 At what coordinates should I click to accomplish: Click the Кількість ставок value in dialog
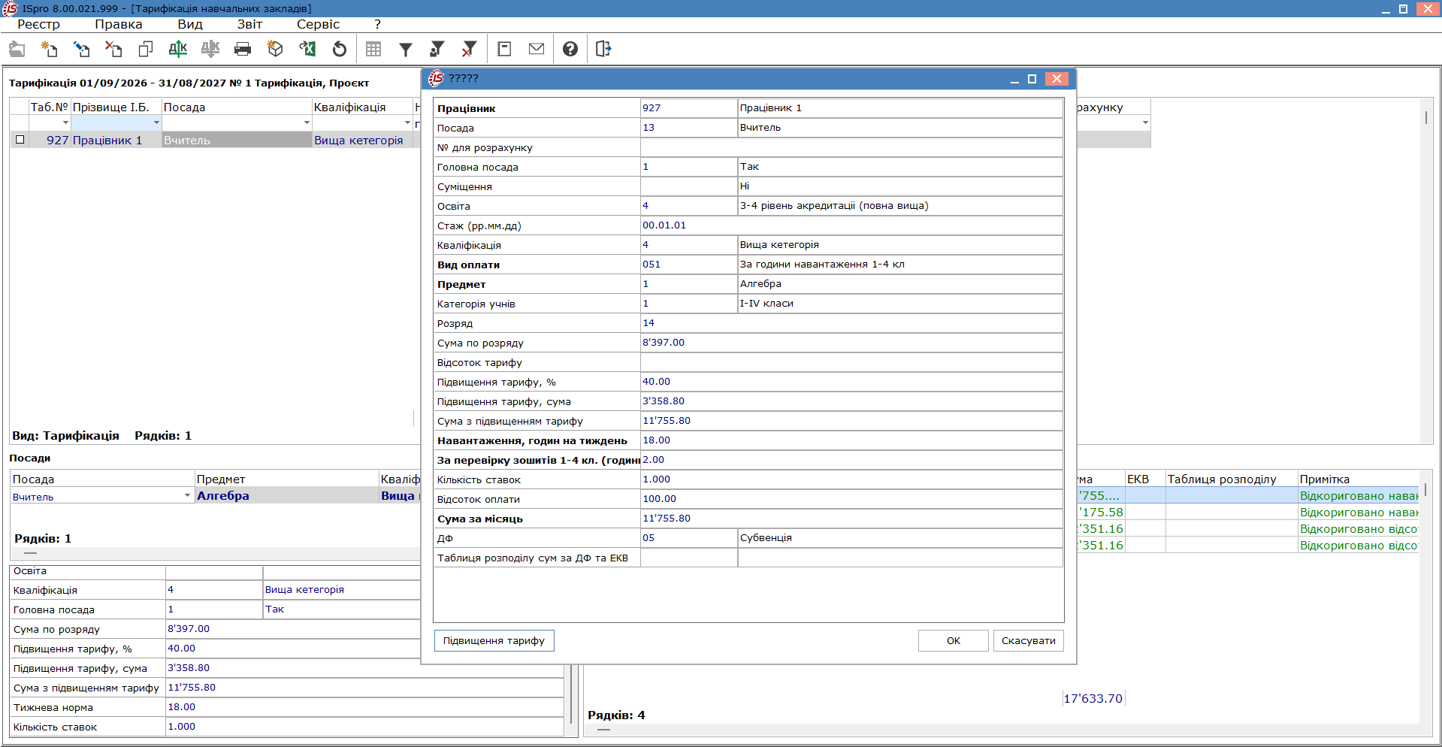(x=851, y=479)
